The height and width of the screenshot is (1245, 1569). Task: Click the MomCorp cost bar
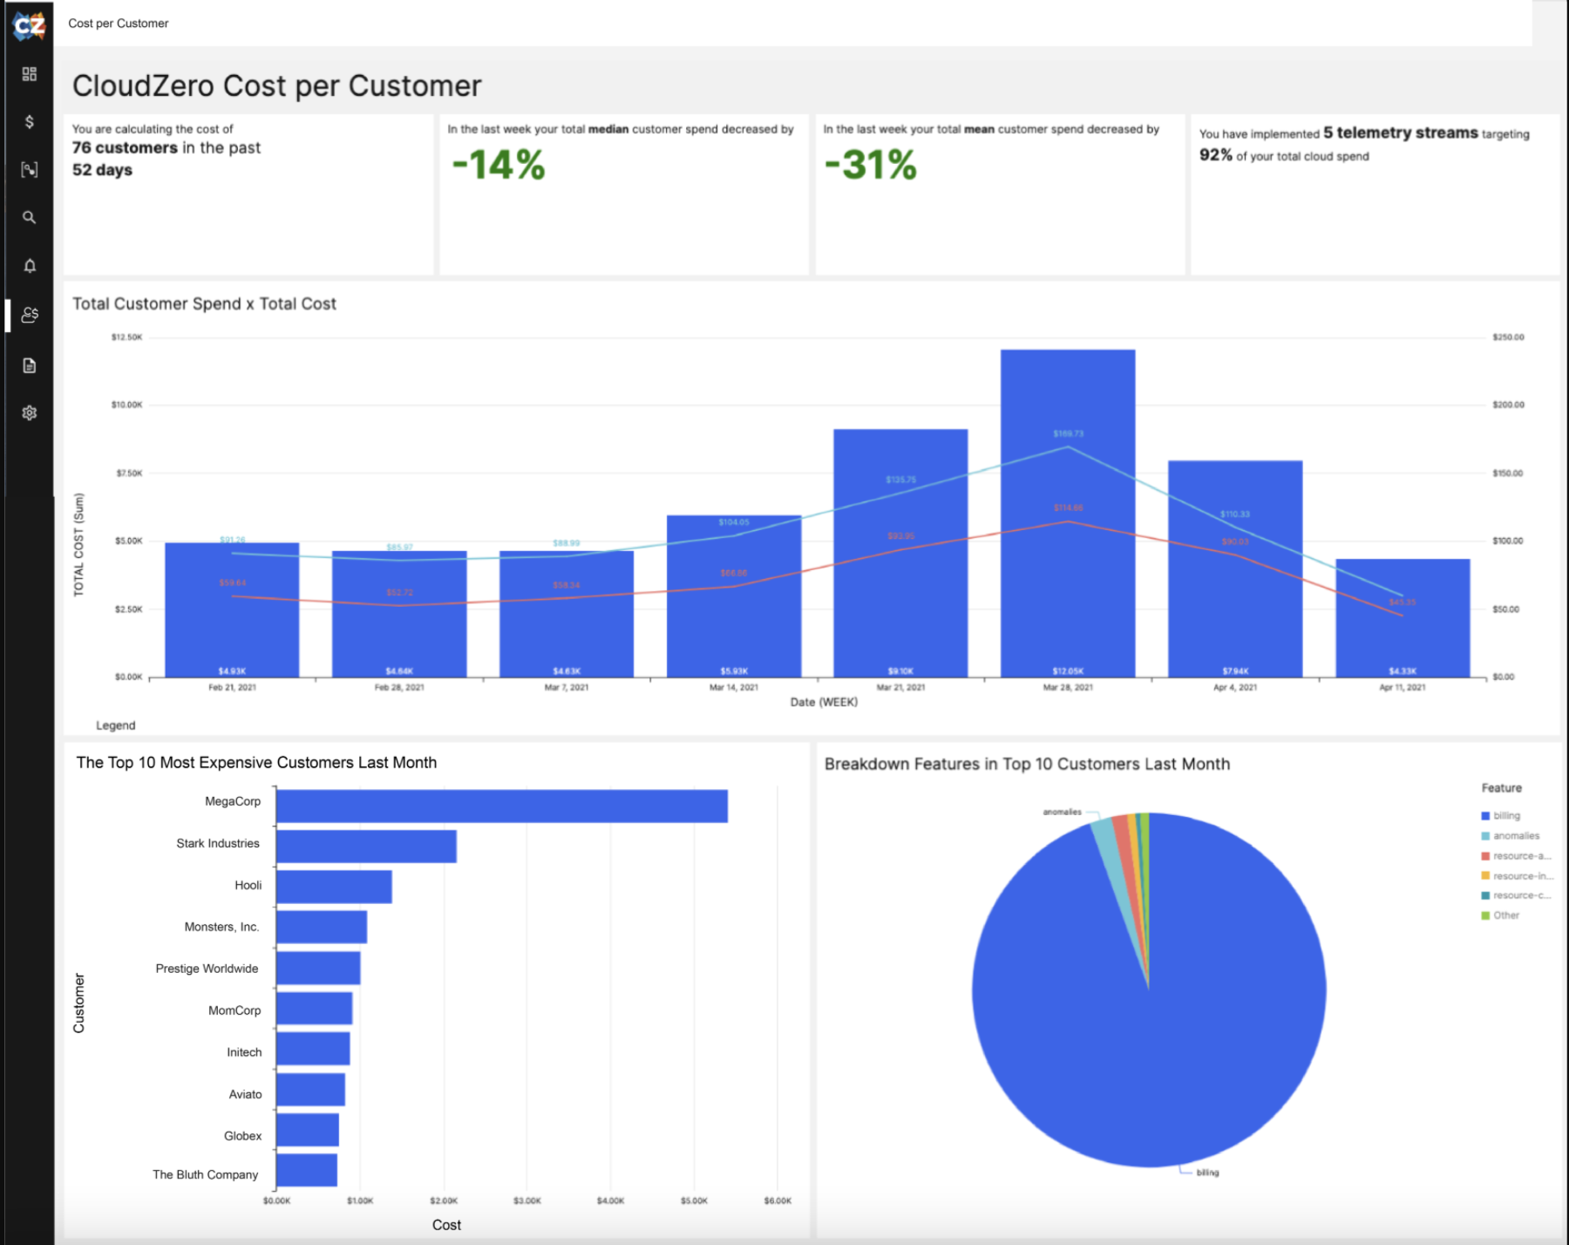coord(314,1009)
